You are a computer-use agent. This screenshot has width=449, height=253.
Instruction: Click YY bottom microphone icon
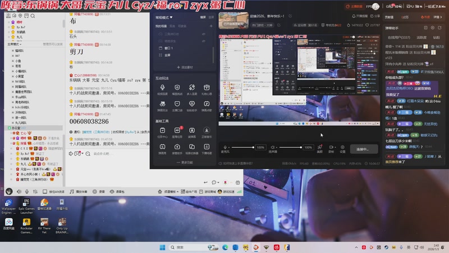[27, 192]
